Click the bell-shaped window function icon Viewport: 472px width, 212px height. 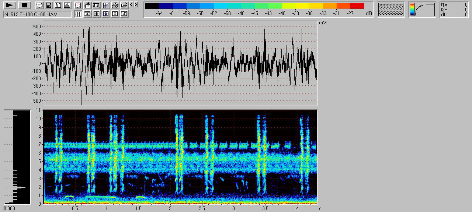[67, 5]
